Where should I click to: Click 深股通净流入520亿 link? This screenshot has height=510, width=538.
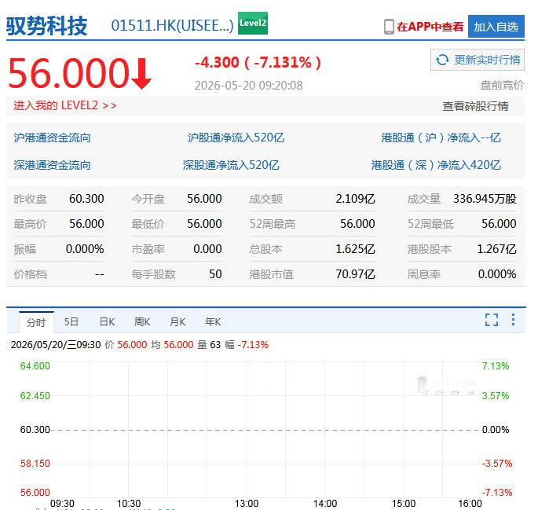(x=231, y=165)
